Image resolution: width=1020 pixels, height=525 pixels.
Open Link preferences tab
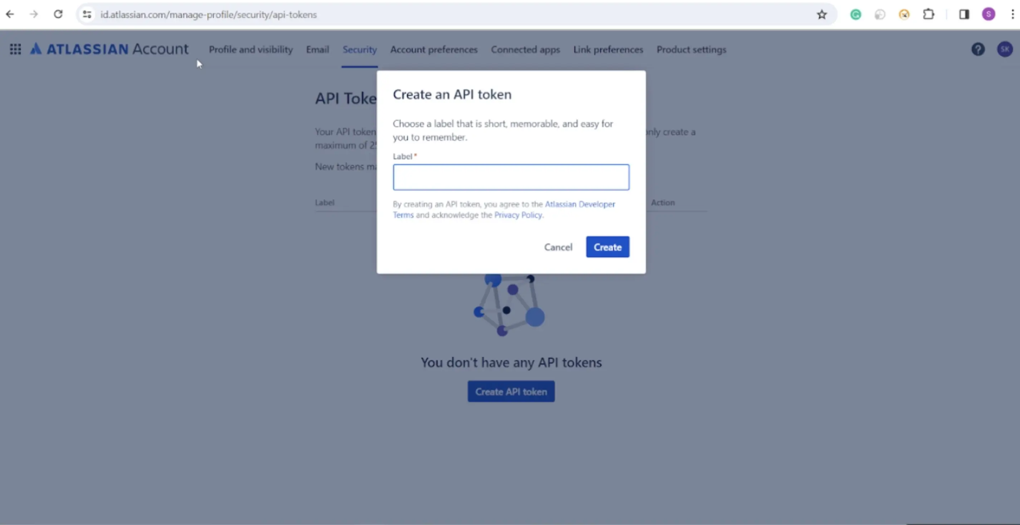point(608,49)
